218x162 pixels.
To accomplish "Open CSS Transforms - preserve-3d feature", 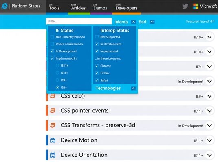I will (98, 125).
